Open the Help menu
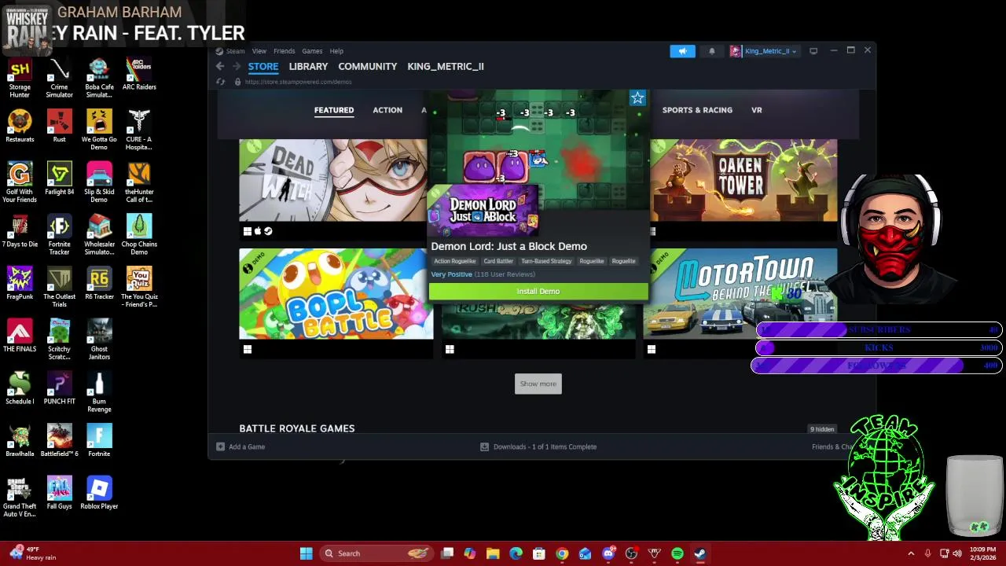 click(336, 51)
